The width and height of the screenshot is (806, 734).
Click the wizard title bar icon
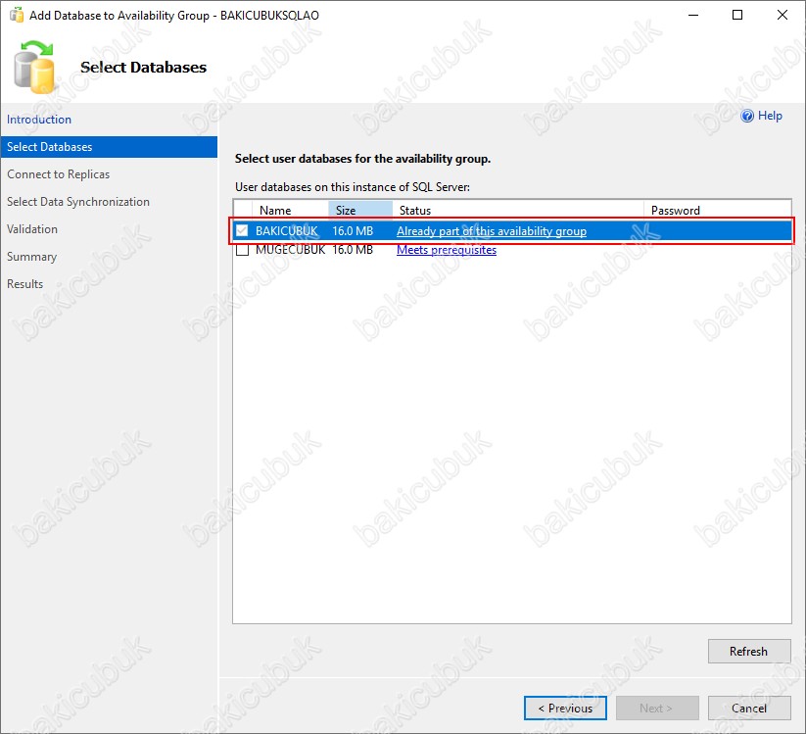[17, 15]
